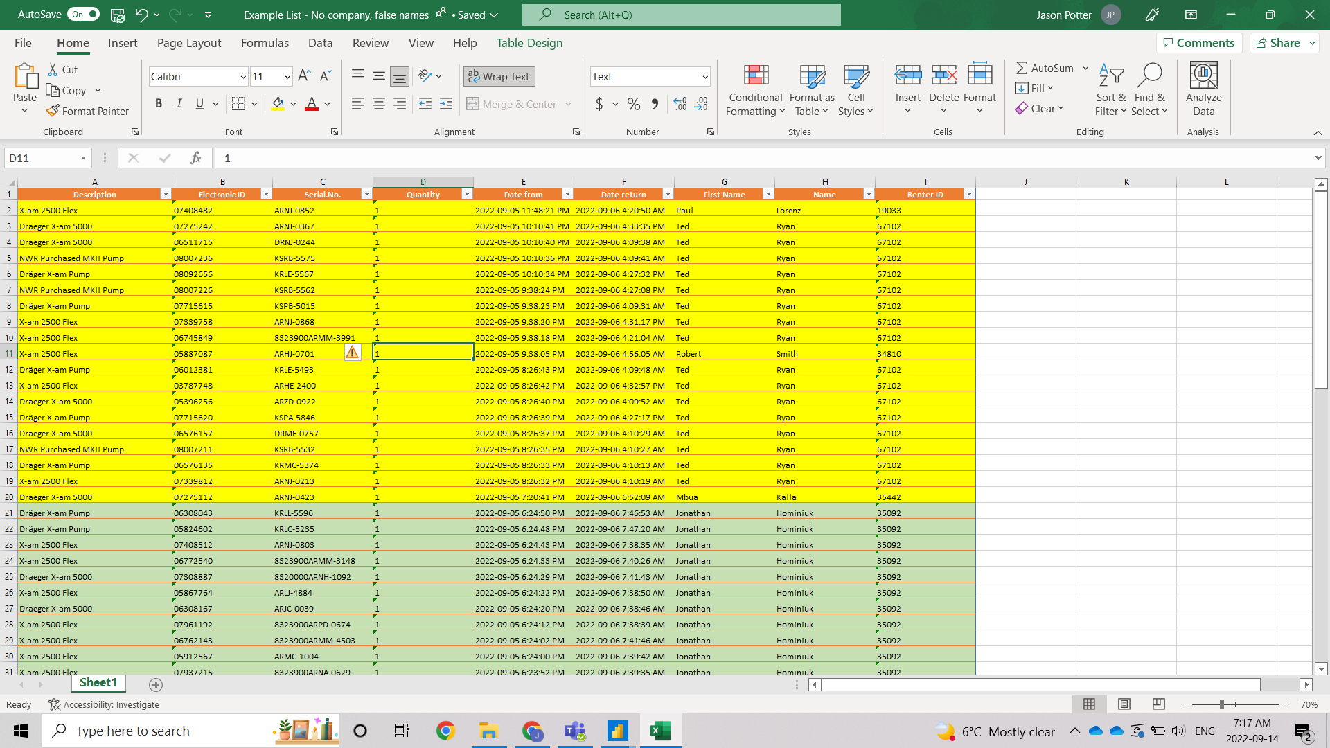The image size is (1330, 748).
Task: Select the Sheet1 worksheet tab
Action: coord(98,683)
